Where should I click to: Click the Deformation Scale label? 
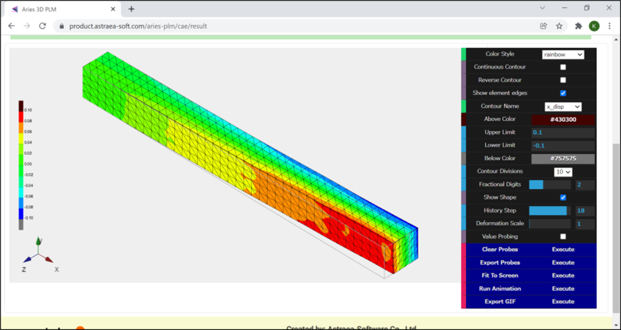500,223
